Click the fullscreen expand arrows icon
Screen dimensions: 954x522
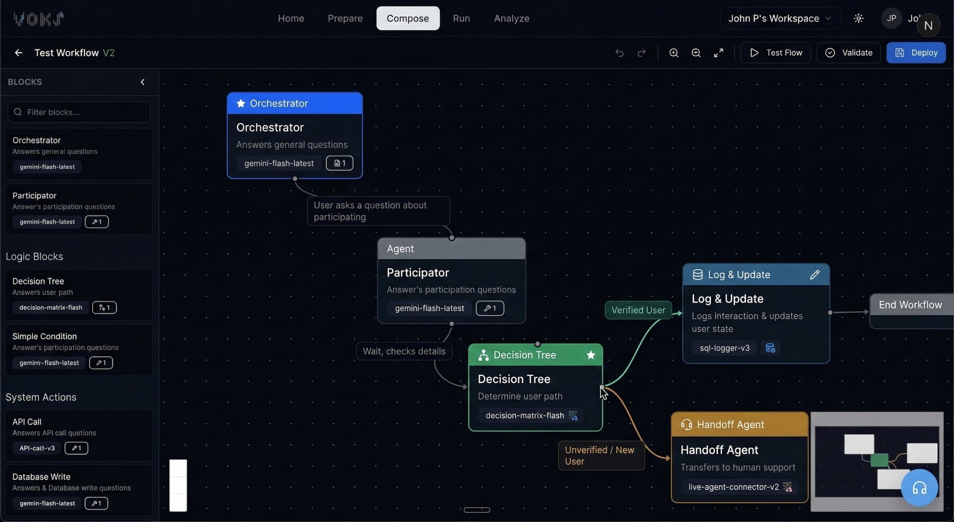(719, 53)
